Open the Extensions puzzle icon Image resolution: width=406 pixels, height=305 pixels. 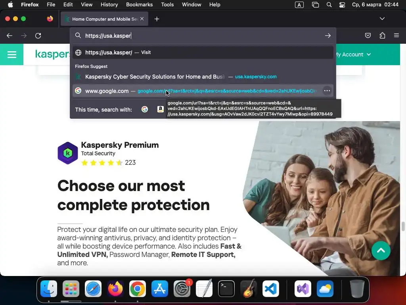click(382, 35)
